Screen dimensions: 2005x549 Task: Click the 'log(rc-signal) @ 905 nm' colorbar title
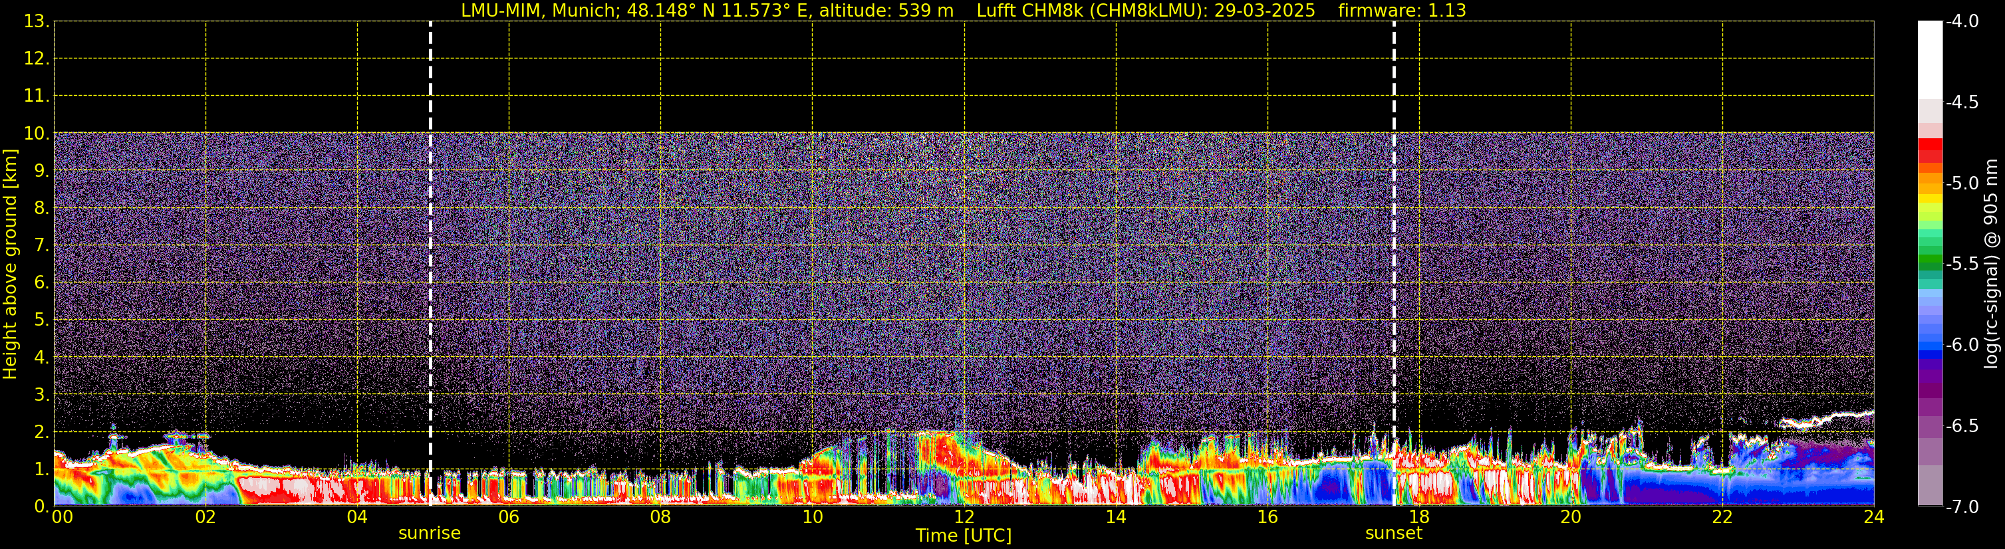[1990, 264]
